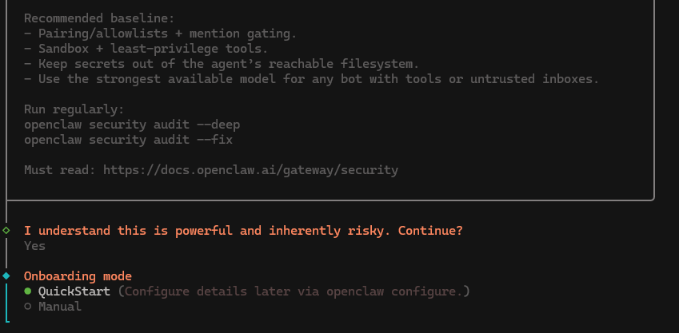
Task: Click bottom-right rounded corner of info box
Action: [x=651, y=196]
